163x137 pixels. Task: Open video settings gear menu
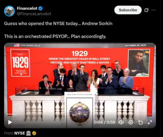[131, 122]
